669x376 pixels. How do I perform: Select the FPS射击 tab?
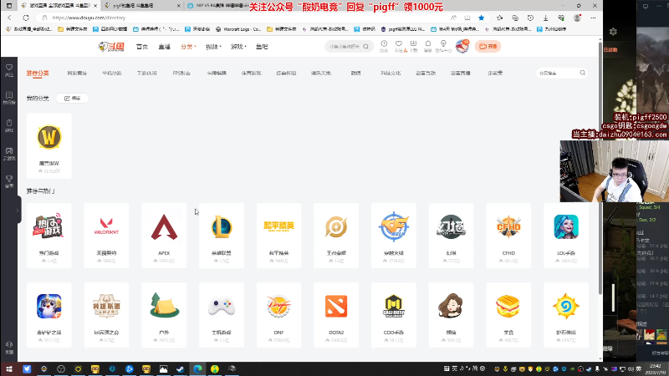click(181, 74)
